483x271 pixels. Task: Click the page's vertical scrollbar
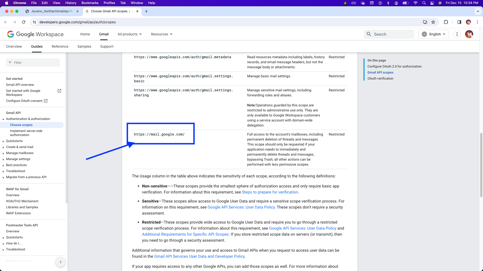[481, 165]
